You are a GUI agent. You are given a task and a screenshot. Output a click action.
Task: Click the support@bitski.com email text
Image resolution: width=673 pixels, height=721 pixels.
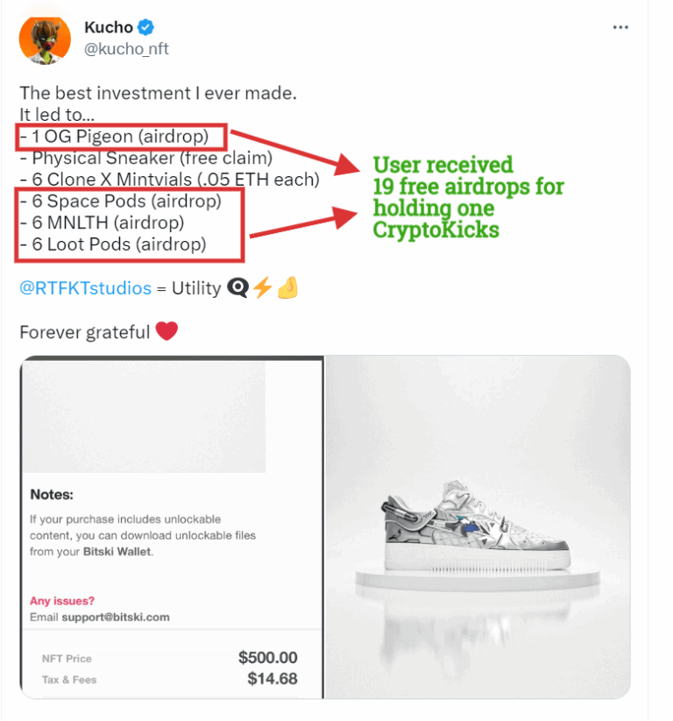(x=115, y=617)
